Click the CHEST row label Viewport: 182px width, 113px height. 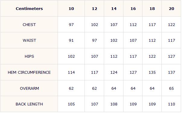29,24
